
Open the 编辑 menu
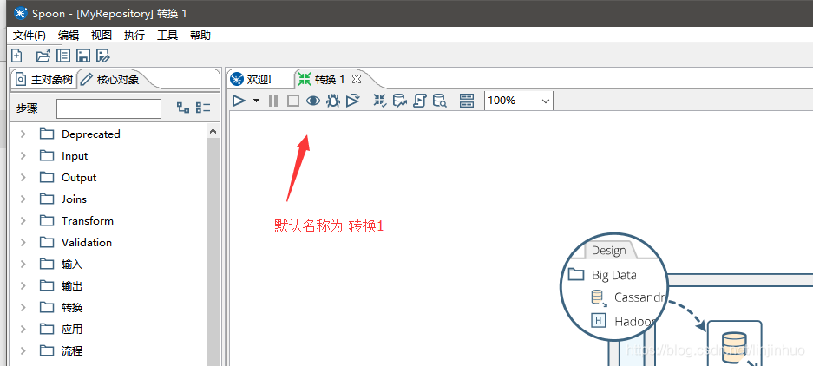point(69,36)
